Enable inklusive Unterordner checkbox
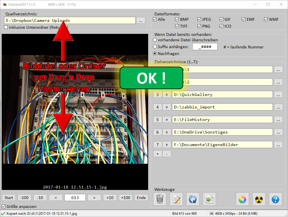This screenshot has width=288, height=217. [x=6, y=27]
